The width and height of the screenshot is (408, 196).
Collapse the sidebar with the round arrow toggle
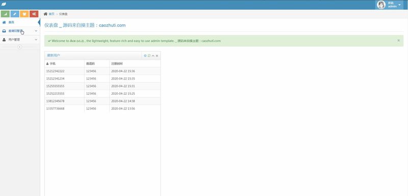click(20, 47)
